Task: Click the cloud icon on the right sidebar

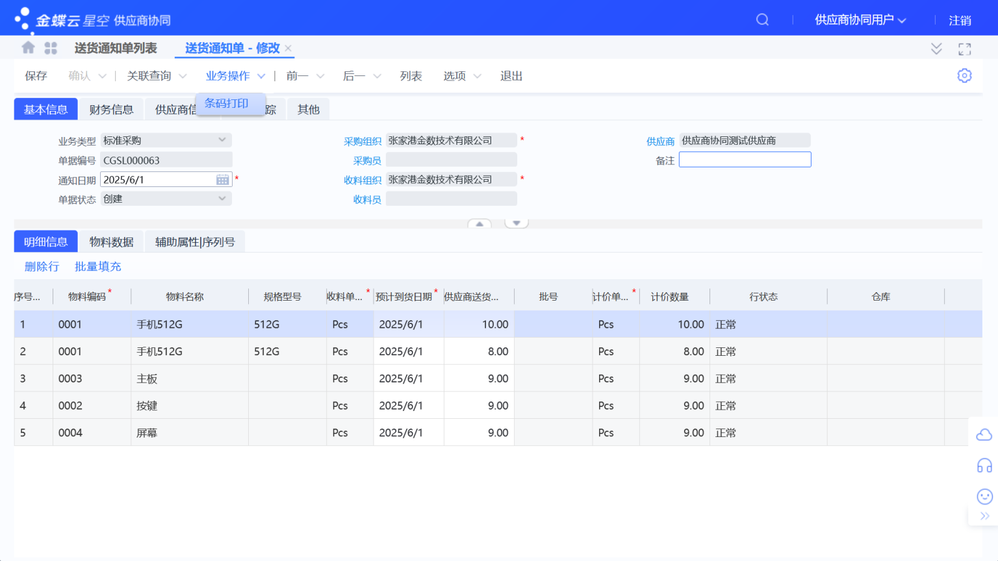Action: [983, 434]
